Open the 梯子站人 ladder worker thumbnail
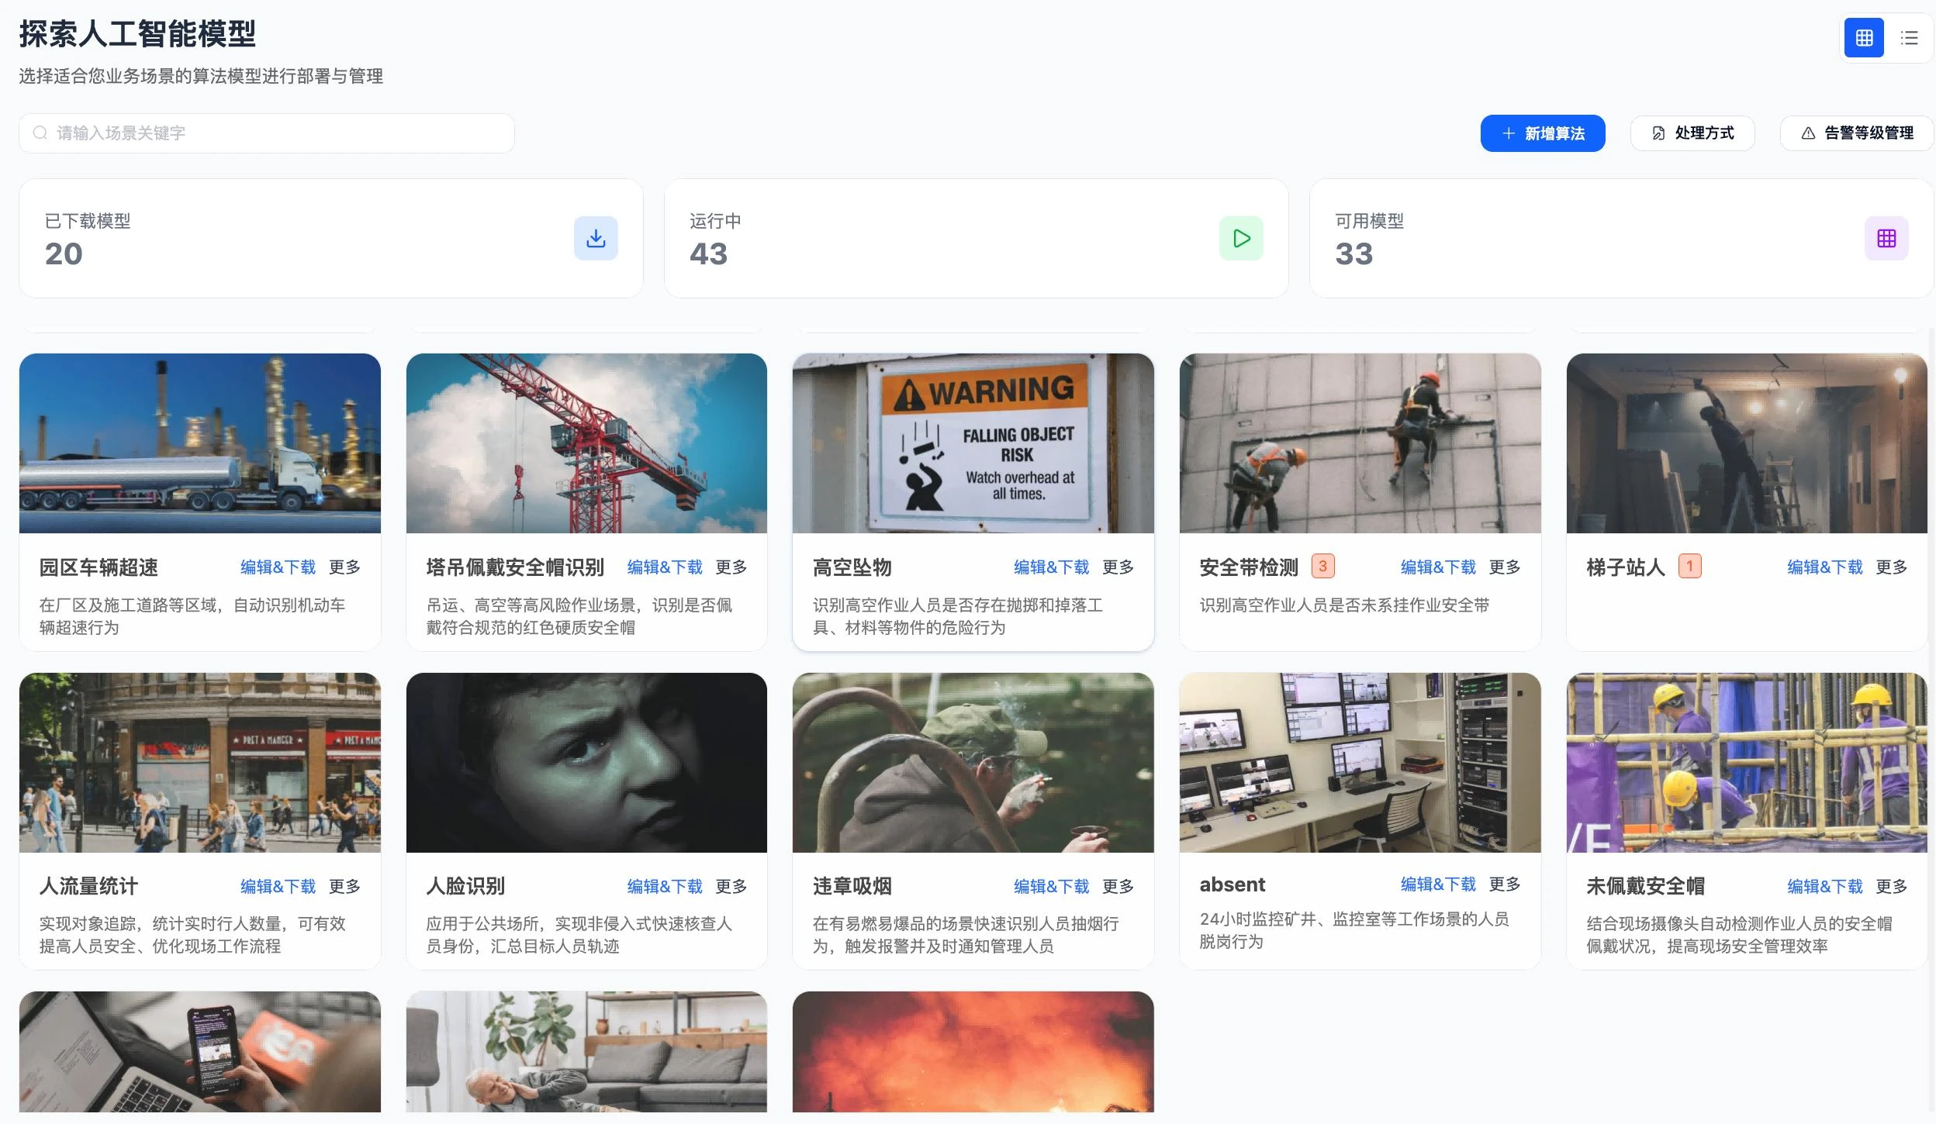Screen dimensions: 1936x1124 tap(1747, 443)
